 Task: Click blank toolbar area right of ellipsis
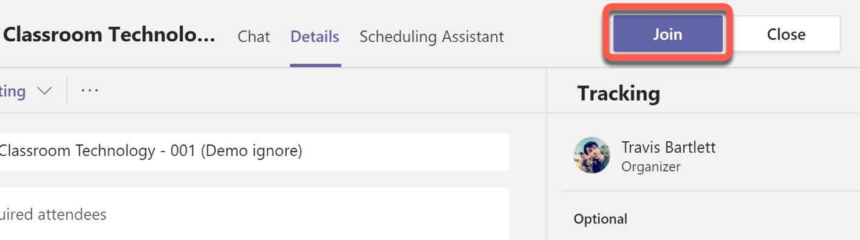(x=322, y=90)
